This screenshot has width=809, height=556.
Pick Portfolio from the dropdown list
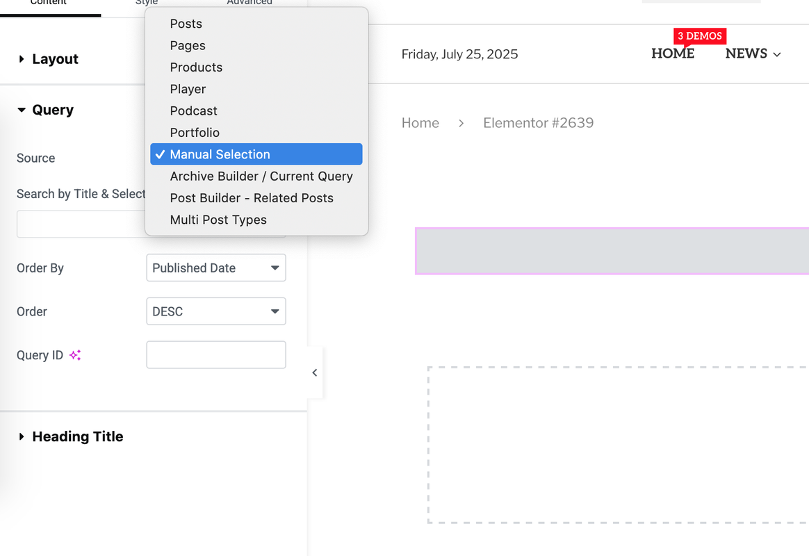[256, 133]
